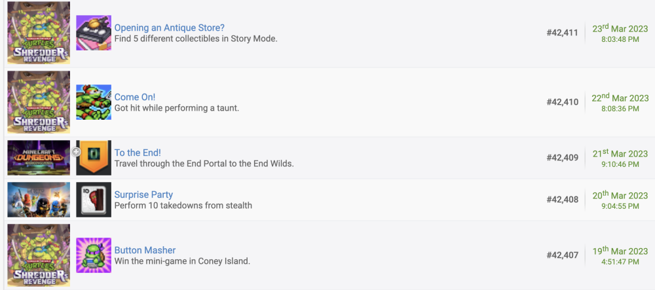Open the Minecraft Dungeons game thumbnail

tap(39, 158)
